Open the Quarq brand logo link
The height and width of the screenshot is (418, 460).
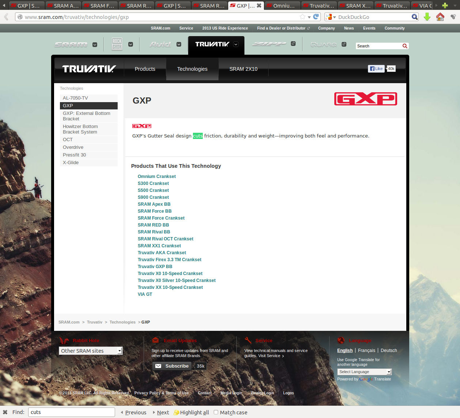click(324, 44)
